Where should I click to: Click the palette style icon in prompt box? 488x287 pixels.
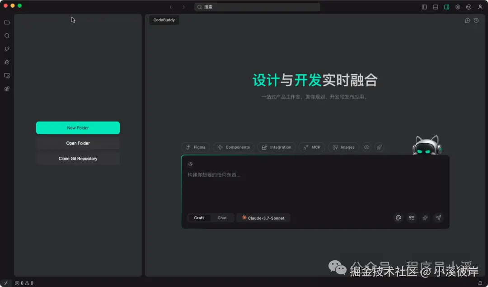(x=399, y=217)
